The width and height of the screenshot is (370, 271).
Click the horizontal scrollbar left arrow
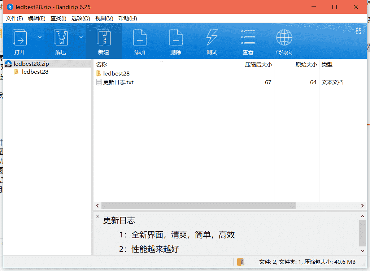97,206
